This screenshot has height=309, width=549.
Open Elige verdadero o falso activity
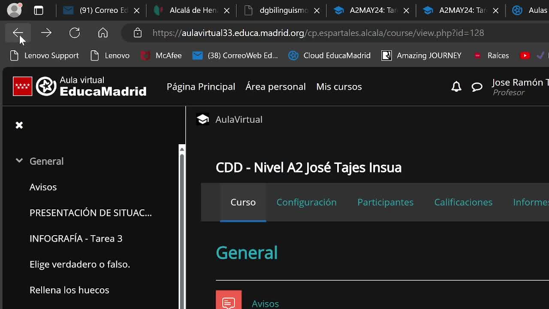click(x=80, y=264)
